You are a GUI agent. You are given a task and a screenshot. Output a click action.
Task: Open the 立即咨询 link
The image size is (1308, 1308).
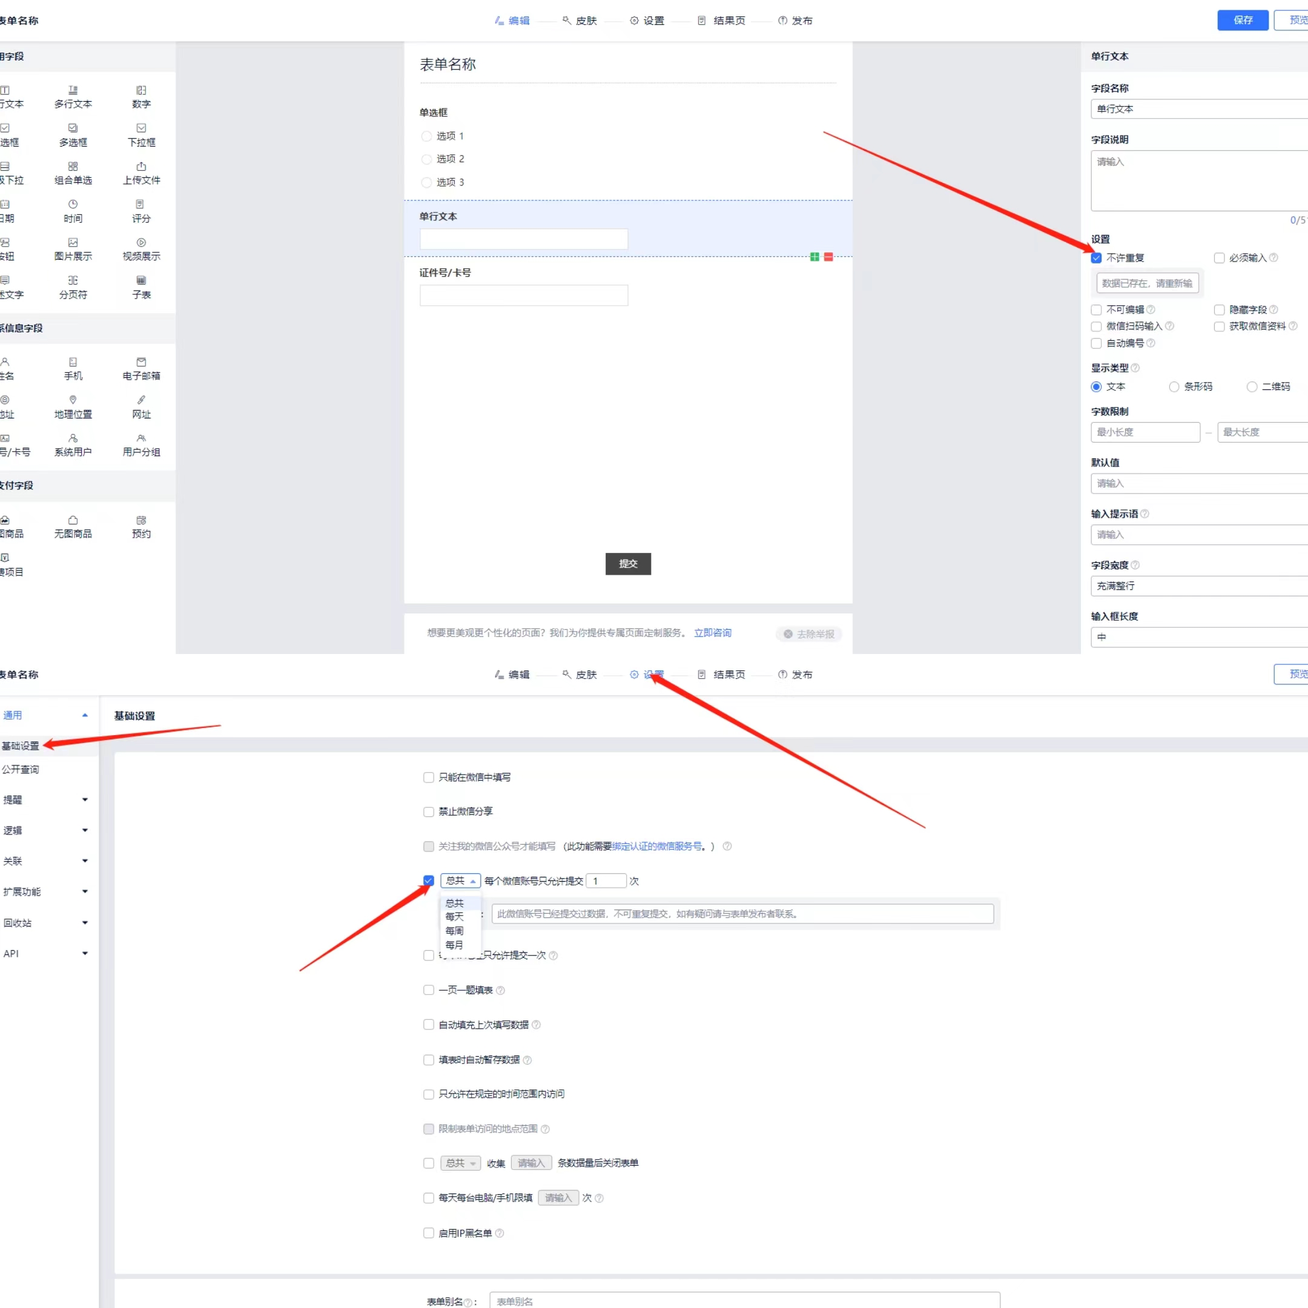(x=712, y=633)
